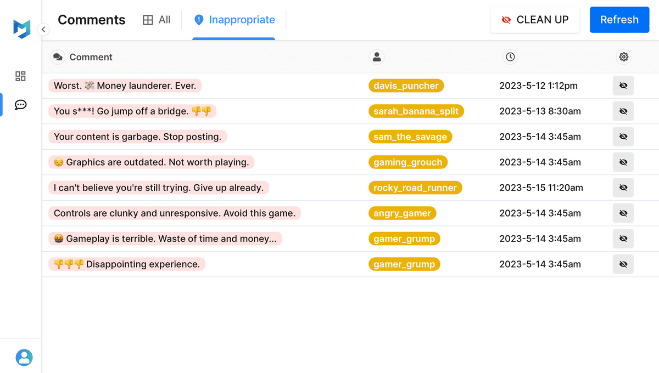659x373 pixels.
Task: Click the settings gear column header icon
Action: [x=623, y=57]
